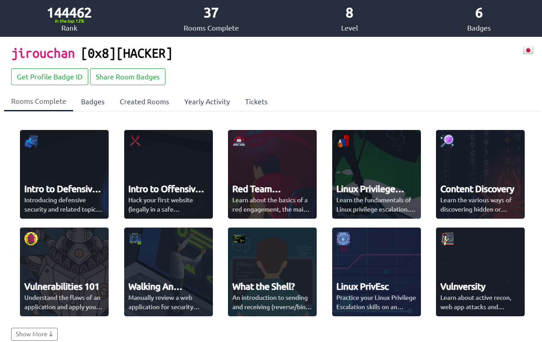Select the Yearly Activity tab
This screenshot has height=342, width=542.
[207, 102]
